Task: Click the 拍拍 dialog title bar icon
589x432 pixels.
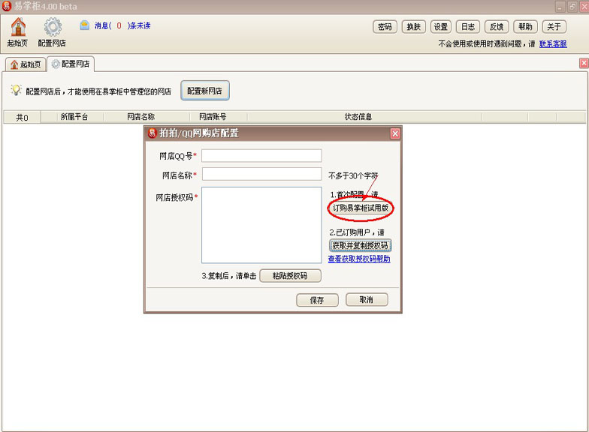Action: coord(152,133)
